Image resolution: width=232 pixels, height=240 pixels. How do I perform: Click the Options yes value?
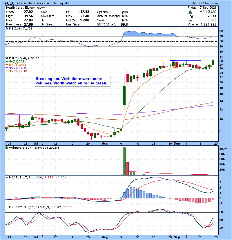tap(125, 12)
